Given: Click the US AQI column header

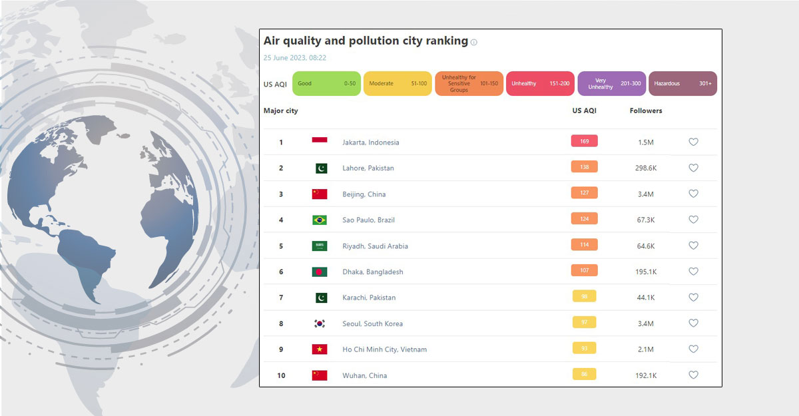Looking at the screenshot, I should pyautogui.click(x=584, y=110).
